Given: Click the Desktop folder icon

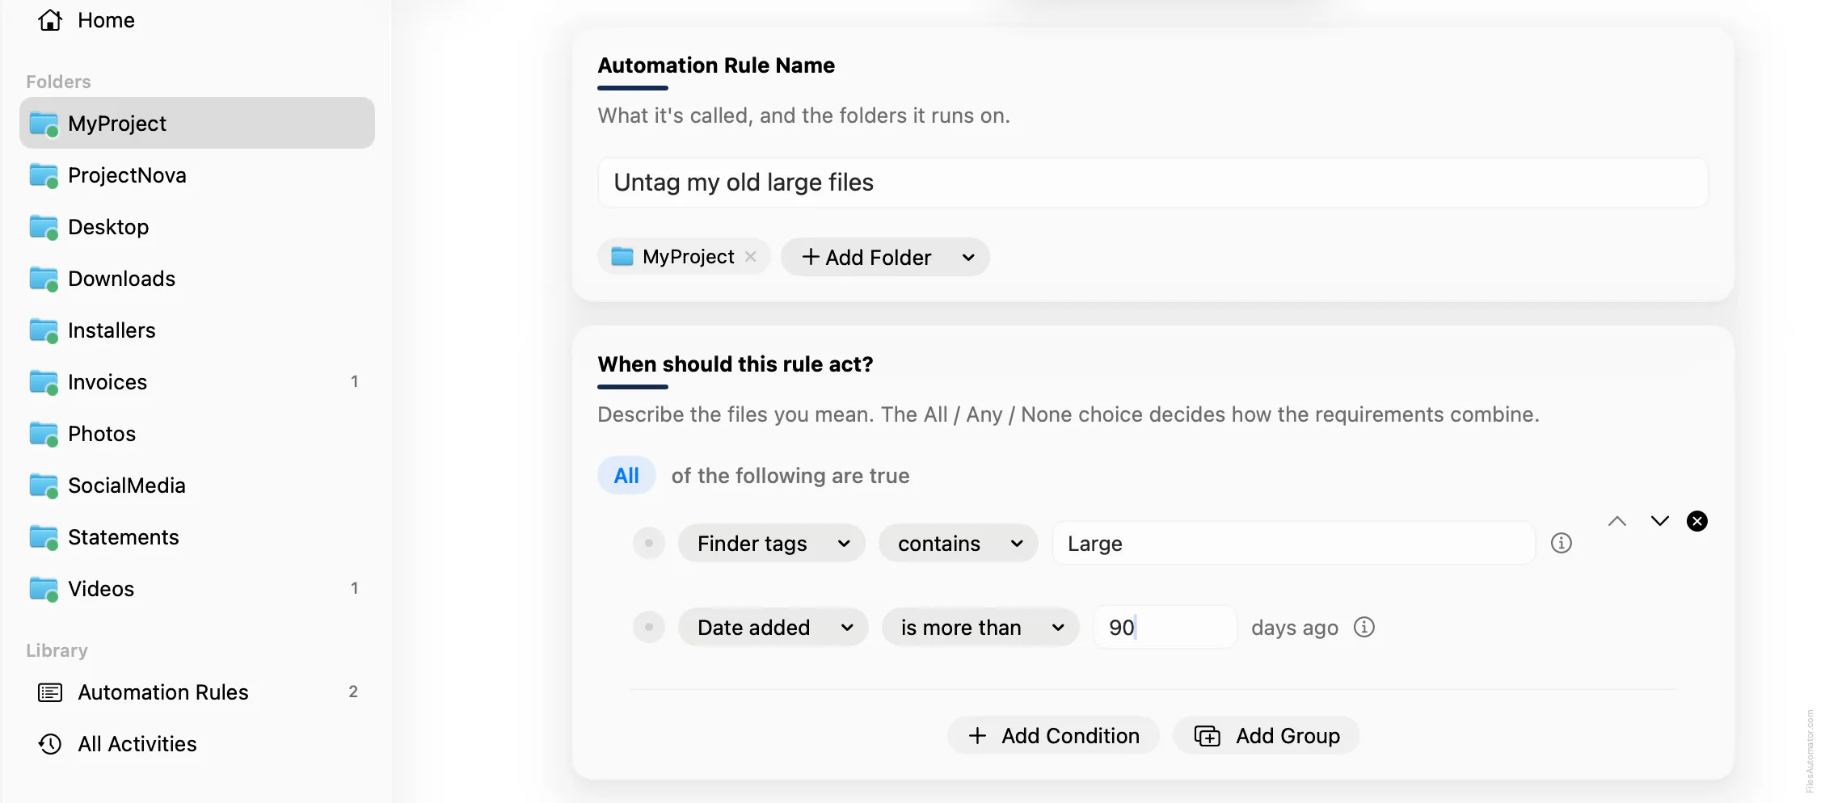Looking at the screenshot, I should (x=44, y=227).
